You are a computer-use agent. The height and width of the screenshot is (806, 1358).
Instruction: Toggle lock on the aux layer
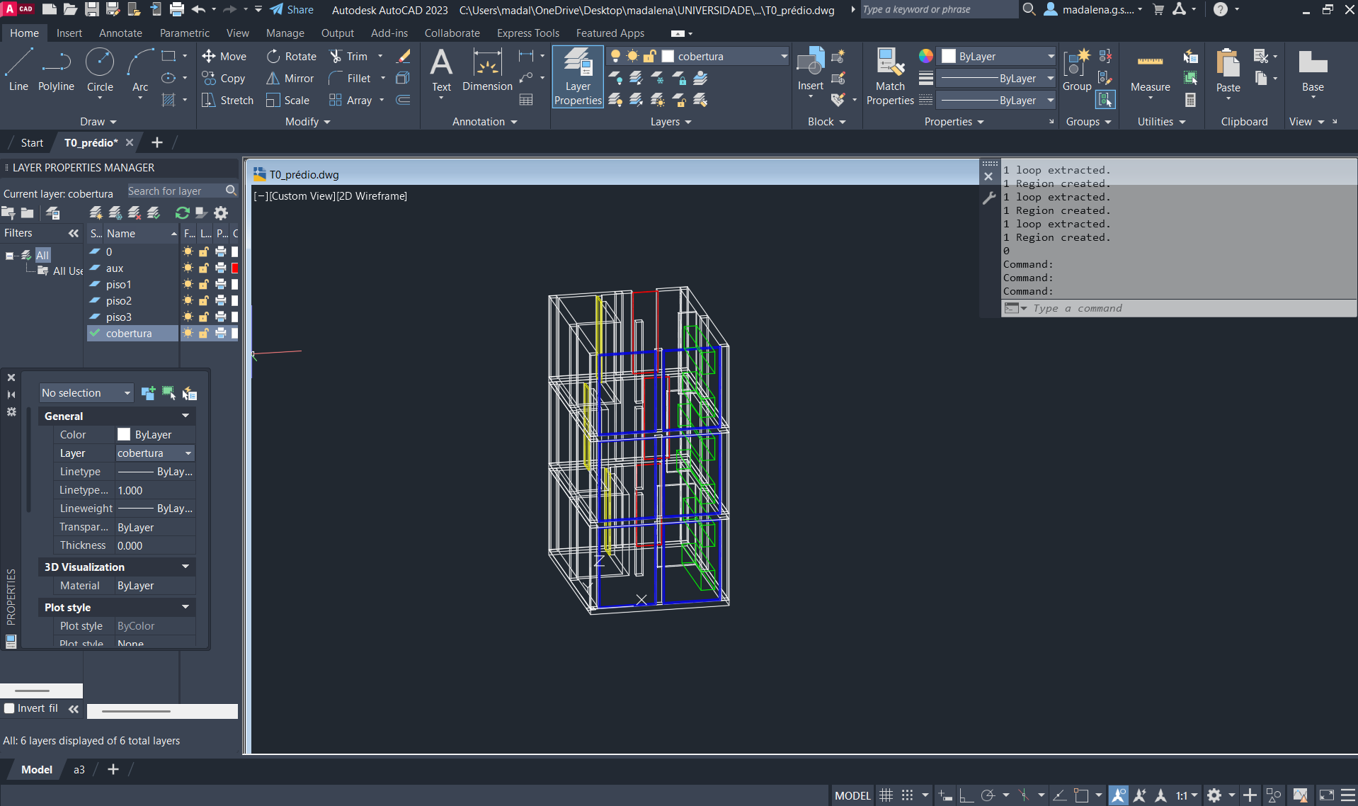(x=204, y=268)
